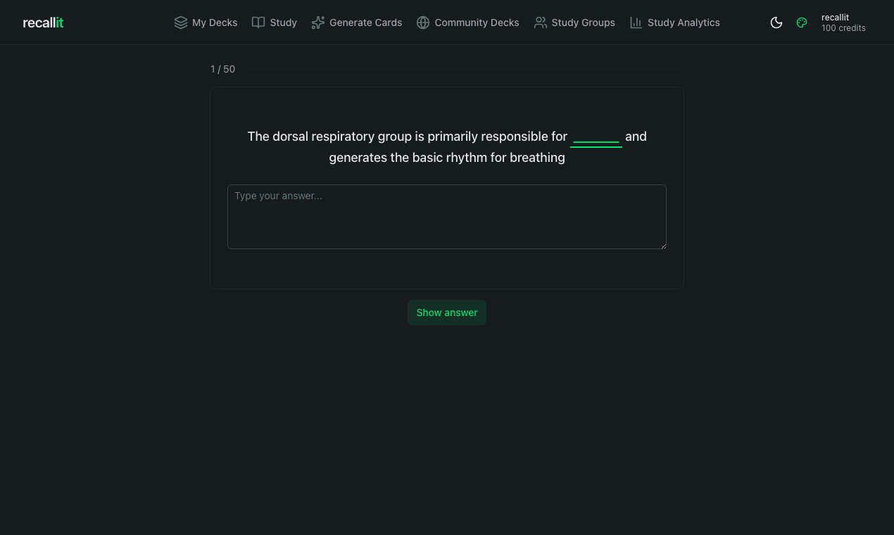
Task: Navigate to Community Decks
Action: coord(477,22)
